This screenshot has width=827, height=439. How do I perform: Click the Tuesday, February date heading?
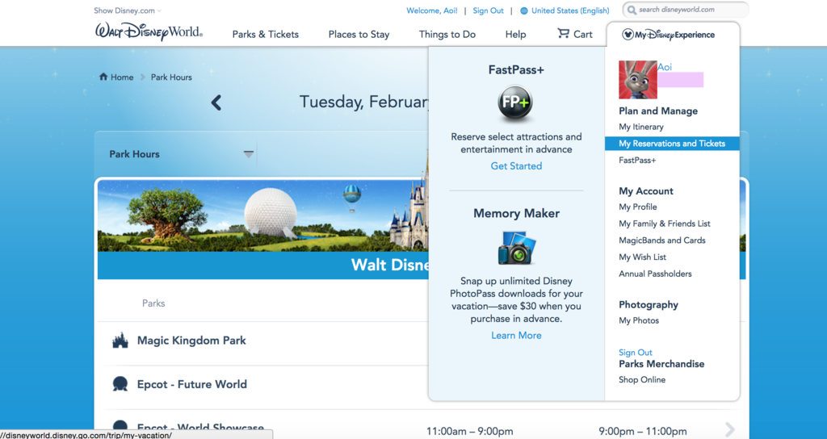[x=364, y=102]
